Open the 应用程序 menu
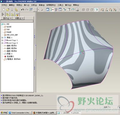Viewport: 120px width, 115px height. [x=51, y=5]
